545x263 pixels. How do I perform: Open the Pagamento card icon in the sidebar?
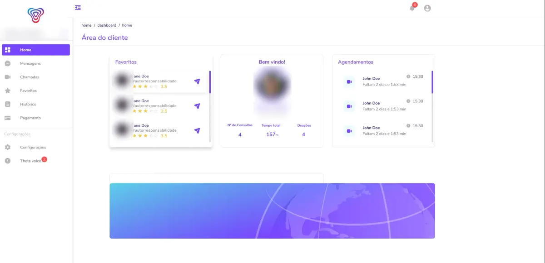click(x=8, y=118)
